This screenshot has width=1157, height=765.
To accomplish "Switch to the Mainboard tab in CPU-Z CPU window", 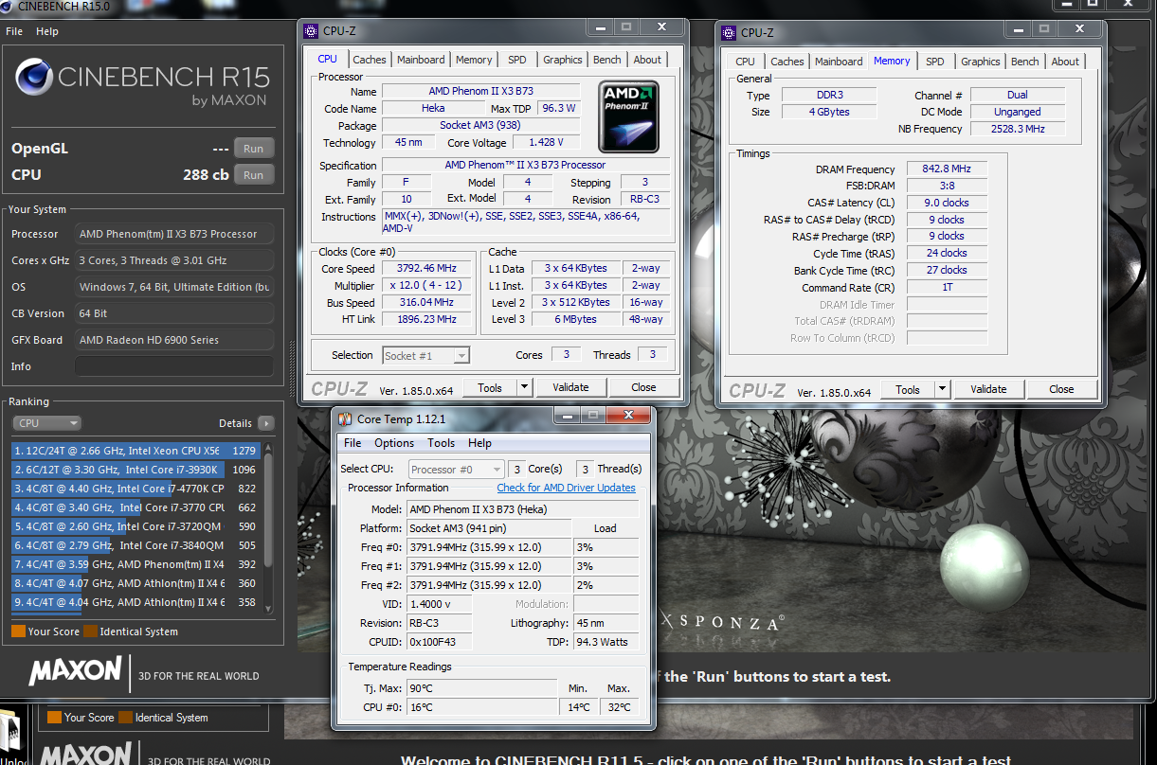I will pyautogui.click(x=421, y=60).
